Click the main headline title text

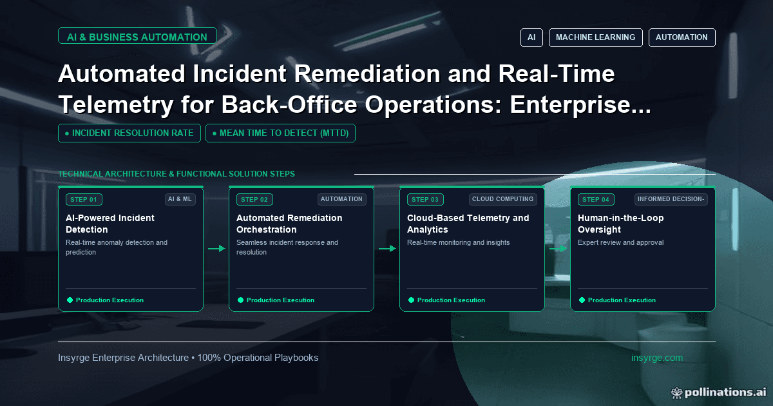354,90
